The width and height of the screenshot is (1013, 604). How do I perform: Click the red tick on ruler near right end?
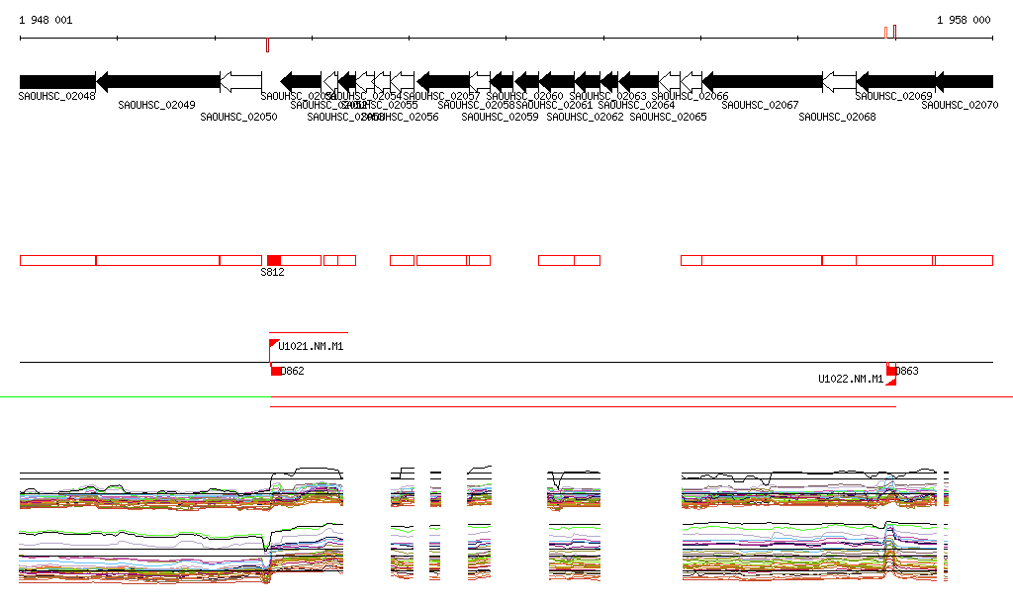click(x=885, y=33)
